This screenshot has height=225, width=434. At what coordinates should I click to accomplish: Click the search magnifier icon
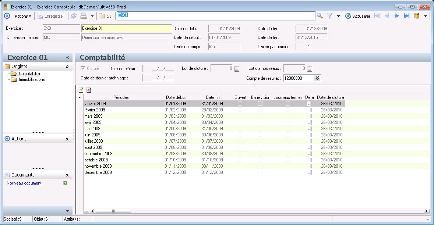click(320, 16)
